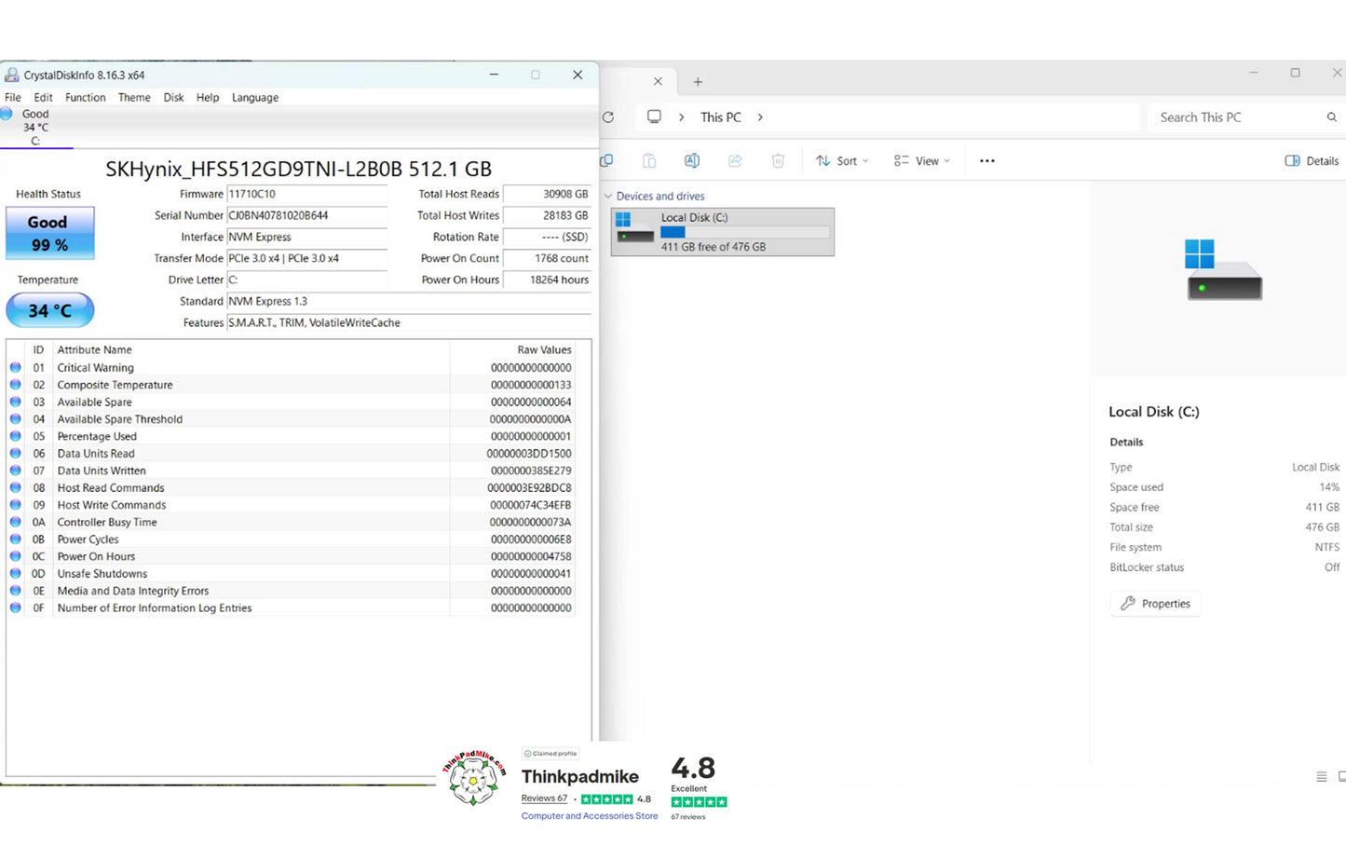
Task: Click the Properties button for Local Disk
Action: pos(1155,604)
